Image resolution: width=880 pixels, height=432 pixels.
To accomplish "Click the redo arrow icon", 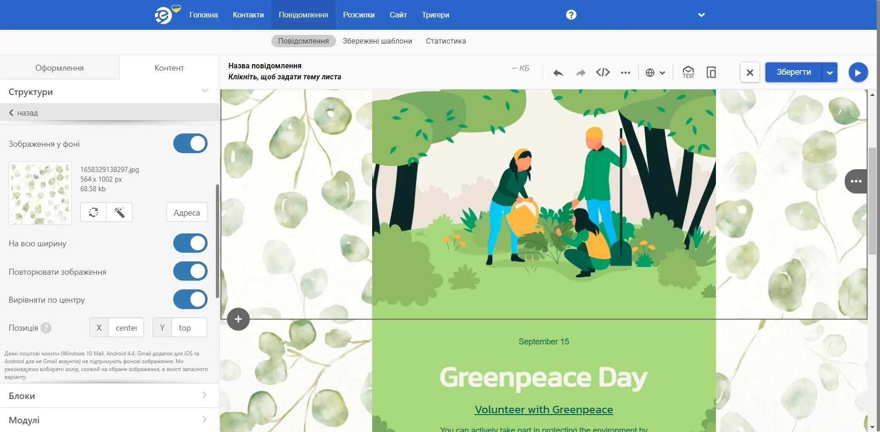I will [580, 72].
